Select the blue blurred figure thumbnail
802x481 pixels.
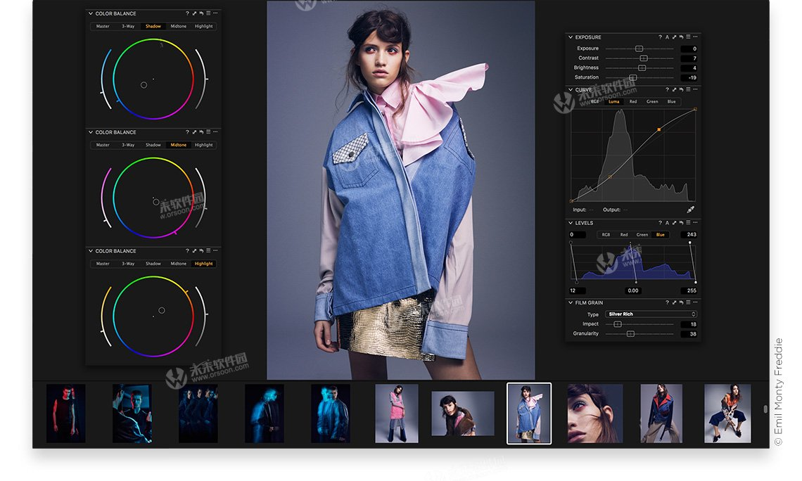[265, 413]
